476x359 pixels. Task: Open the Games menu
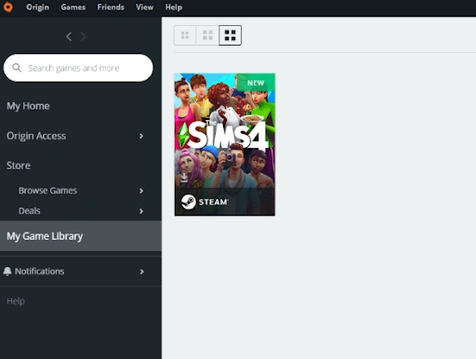(x=73, y=7)
